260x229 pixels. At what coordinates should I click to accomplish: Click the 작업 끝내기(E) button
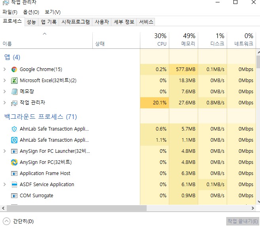tap(243, 221)
